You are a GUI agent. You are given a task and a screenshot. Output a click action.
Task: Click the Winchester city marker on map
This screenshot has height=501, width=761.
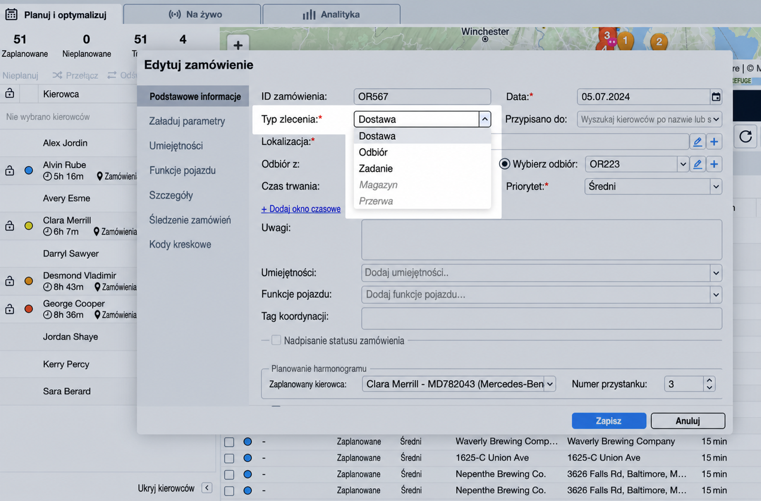pos(485,39)
